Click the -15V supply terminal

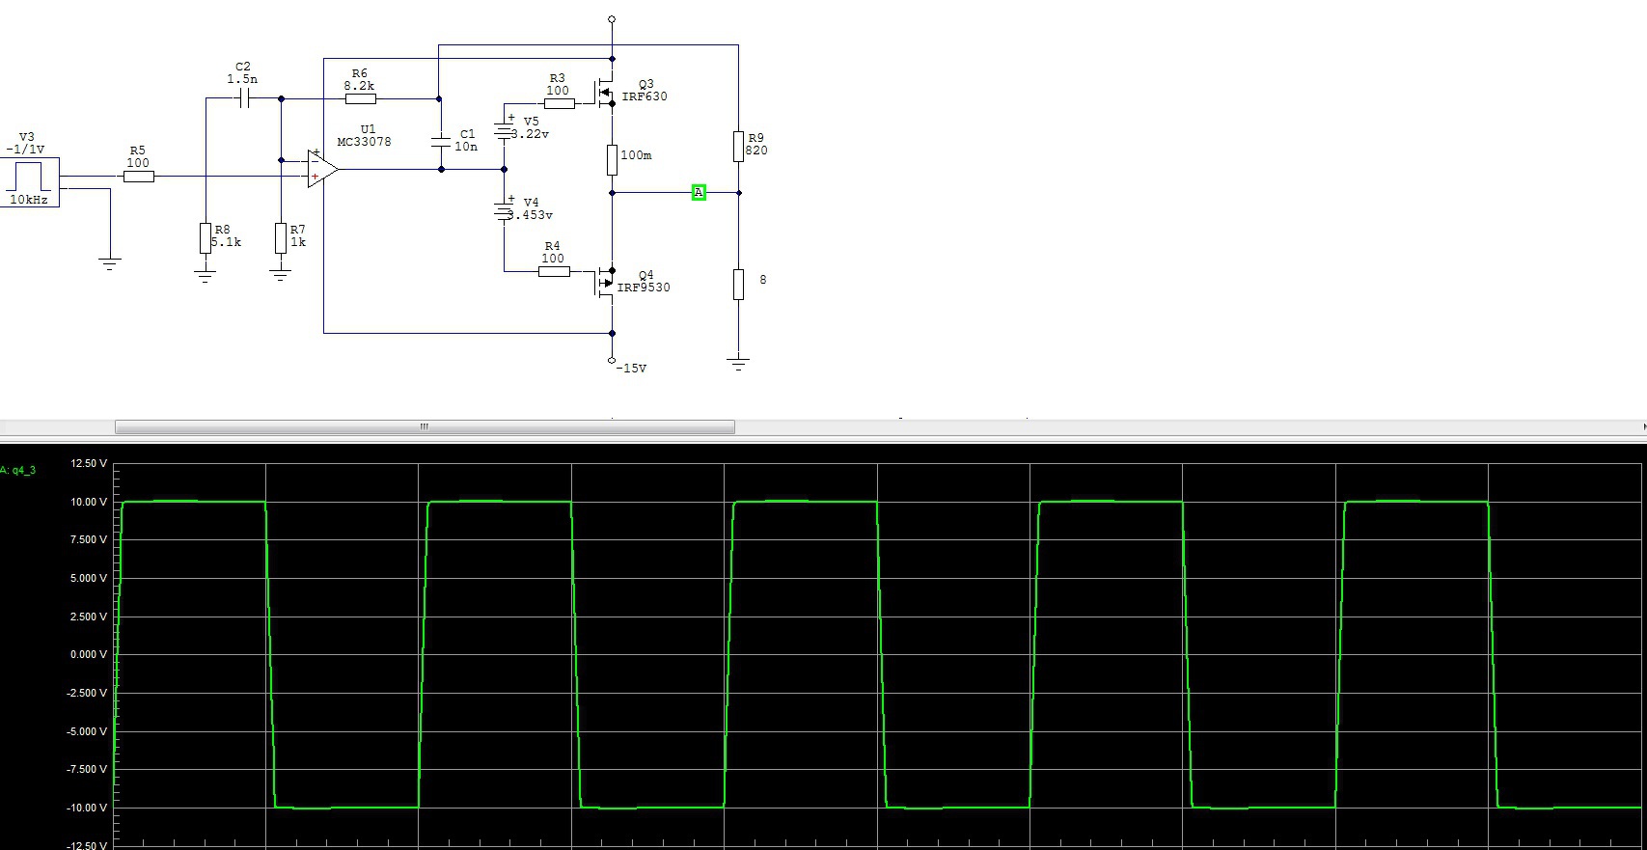[612, 361]
